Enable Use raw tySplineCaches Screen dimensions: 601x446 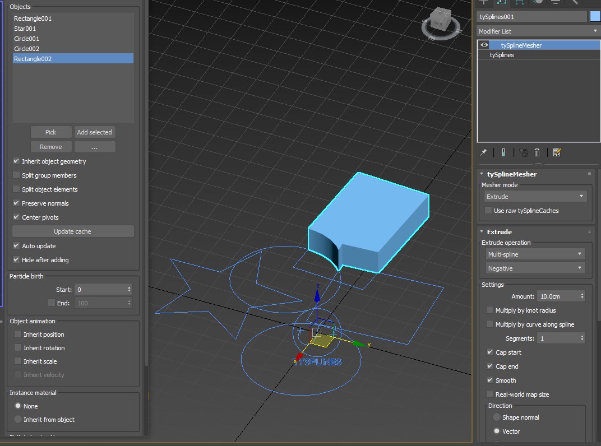(488, 210)
